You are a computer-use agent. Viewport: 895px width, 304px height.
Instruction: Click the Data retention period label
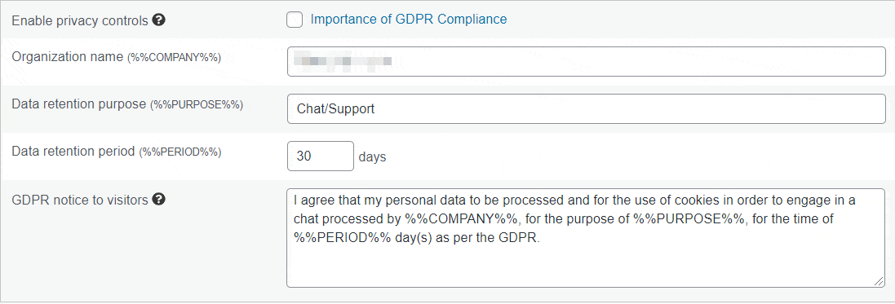click(73, 152)
